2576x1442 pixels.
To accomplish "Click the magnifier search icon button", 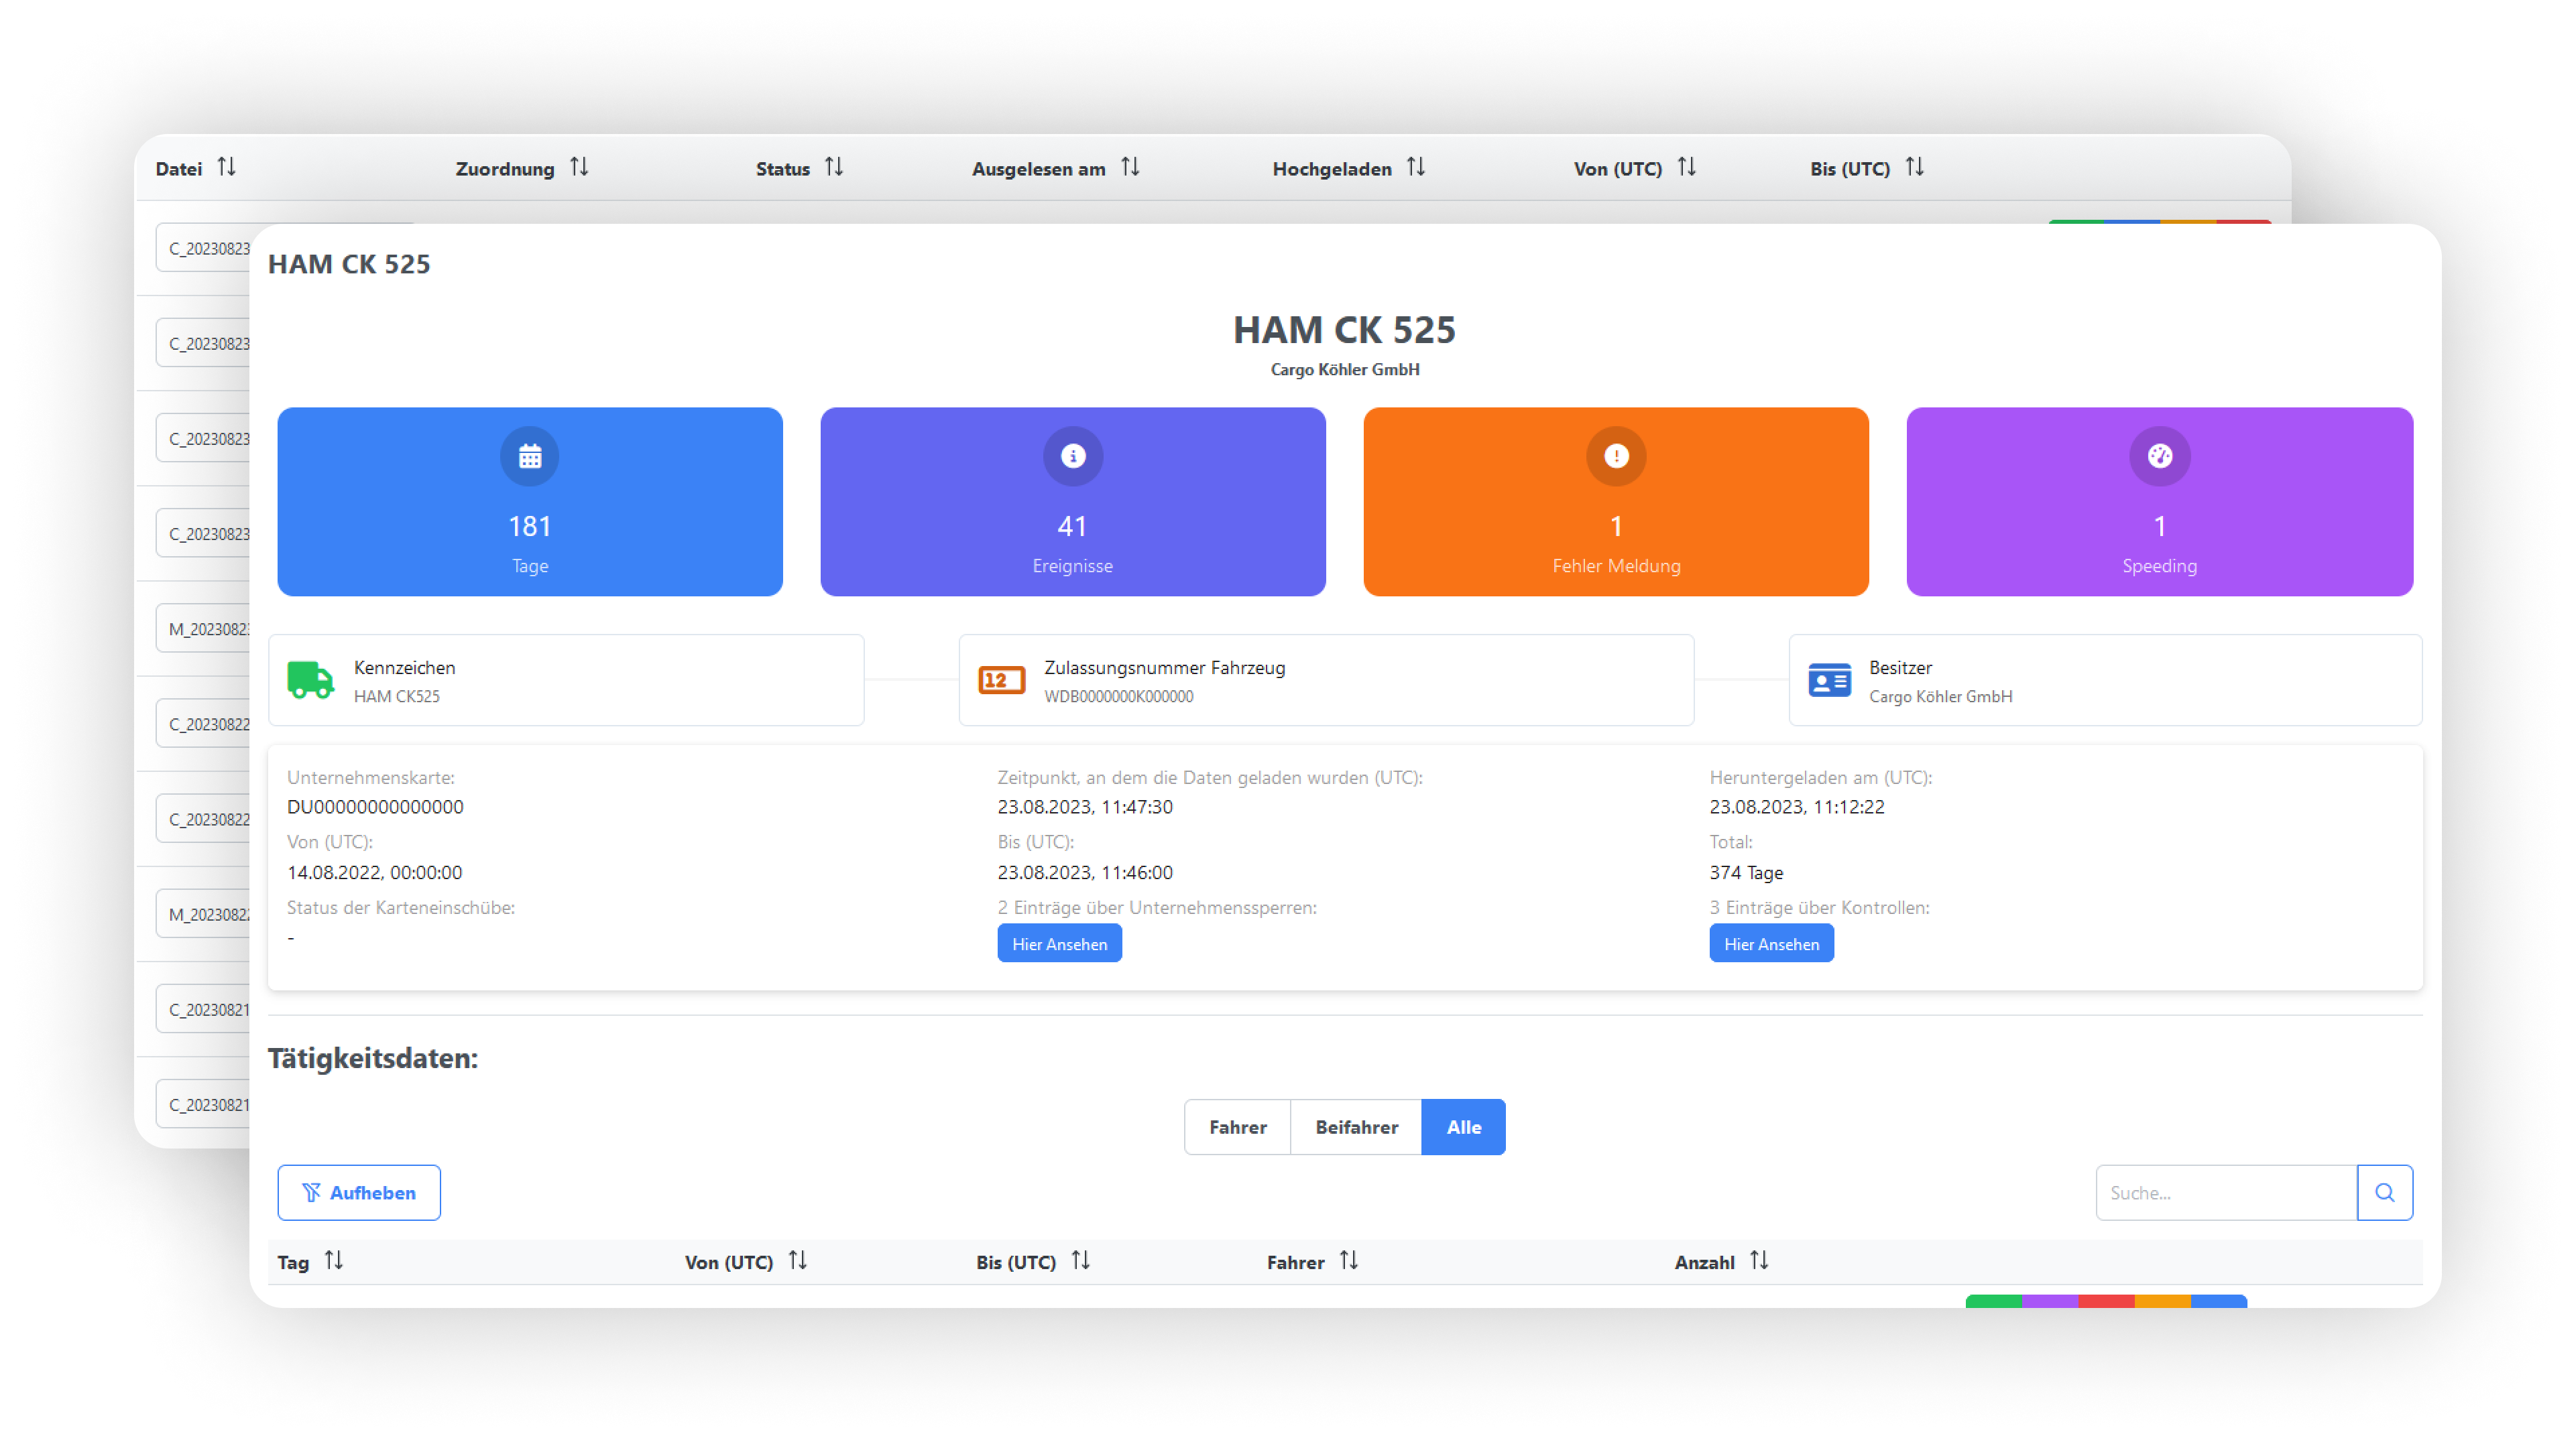I will pos(2384,1192).
